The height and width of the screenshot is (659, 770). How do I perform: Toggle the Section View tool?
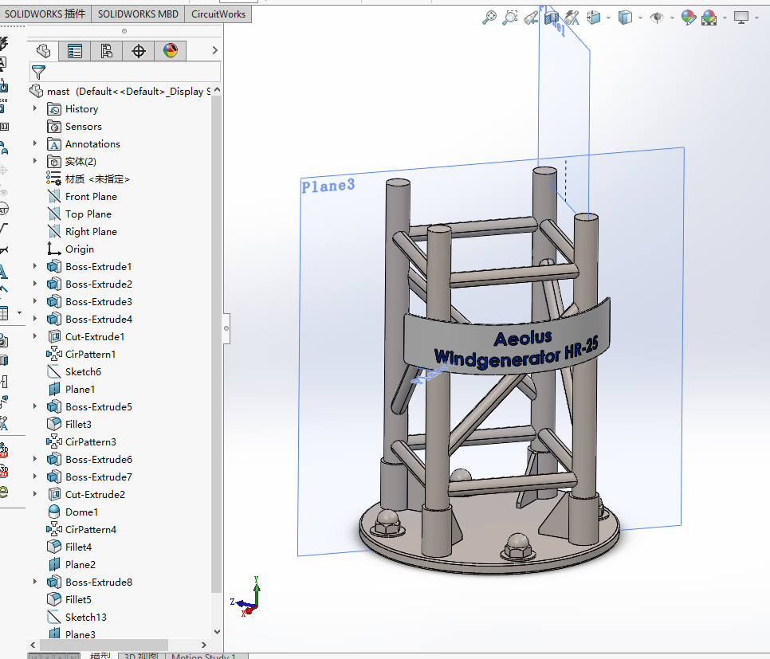pos(552,18)
